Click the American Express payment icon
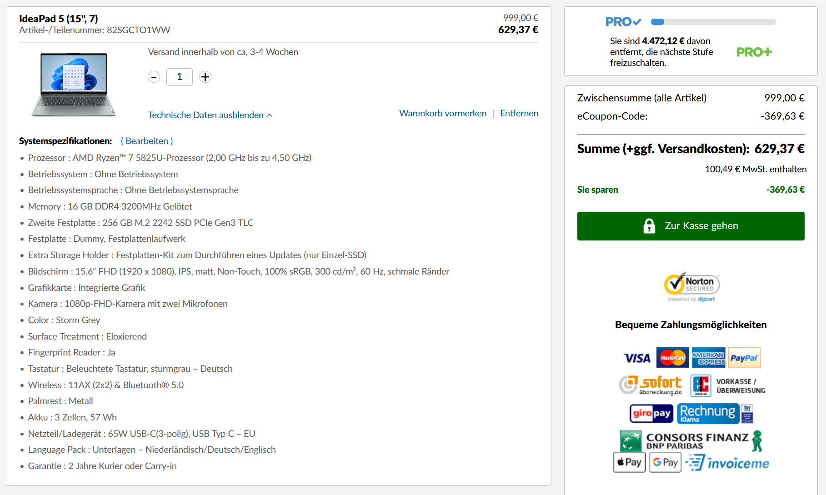This screenshot has width=826, height=495. [x=708, y=358]
